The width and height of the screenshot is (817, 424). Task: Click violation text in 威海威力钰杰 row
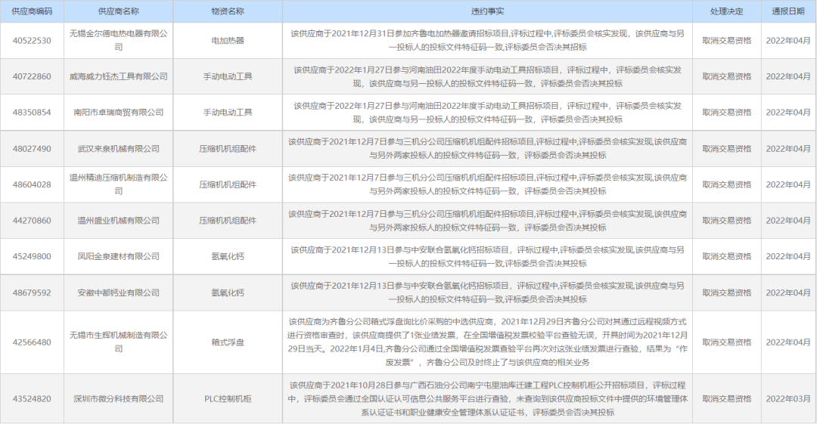click(487, 76)
